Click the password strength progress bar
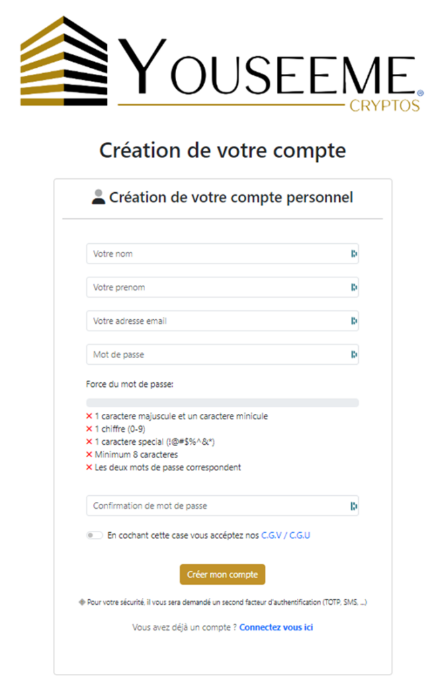434x688 pixels. 222,403
